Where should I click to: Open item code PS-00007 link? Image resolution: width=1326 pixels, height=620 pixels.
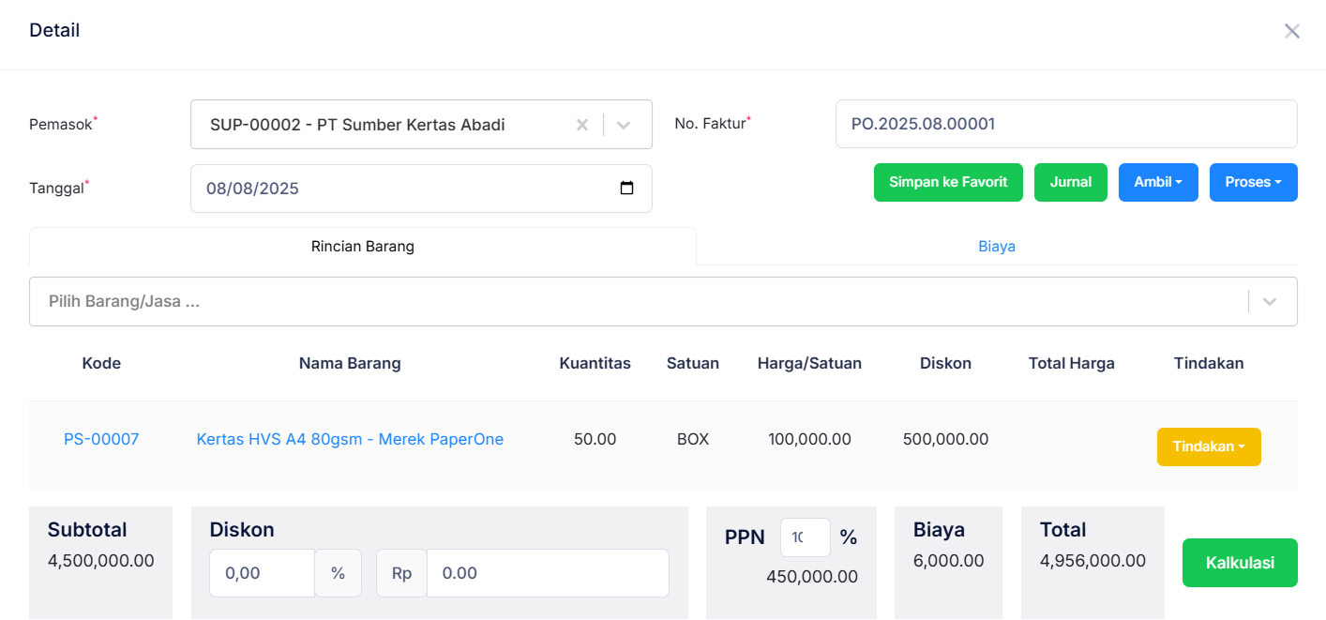(101, 438)
